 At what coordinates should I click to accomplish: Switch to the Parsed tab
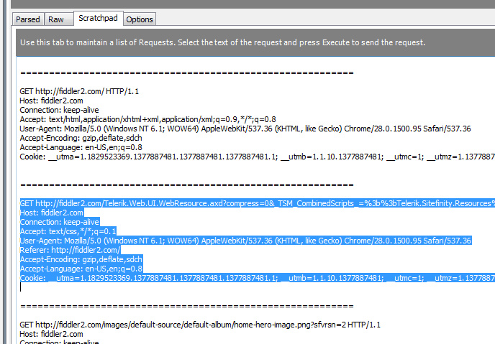point(28,19)
